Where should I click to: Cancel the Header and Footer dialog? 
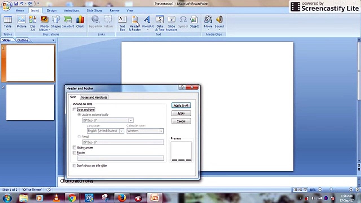181,121
